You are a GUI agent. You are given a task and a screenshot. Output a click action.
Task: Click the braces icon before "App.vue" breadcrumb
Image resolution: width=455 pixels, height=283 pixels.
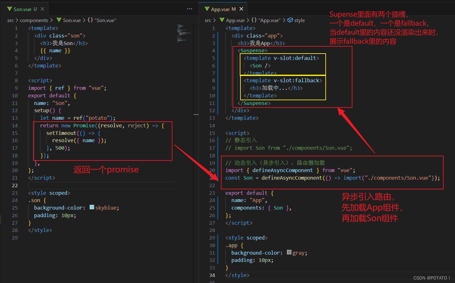(x=254, y=20)
